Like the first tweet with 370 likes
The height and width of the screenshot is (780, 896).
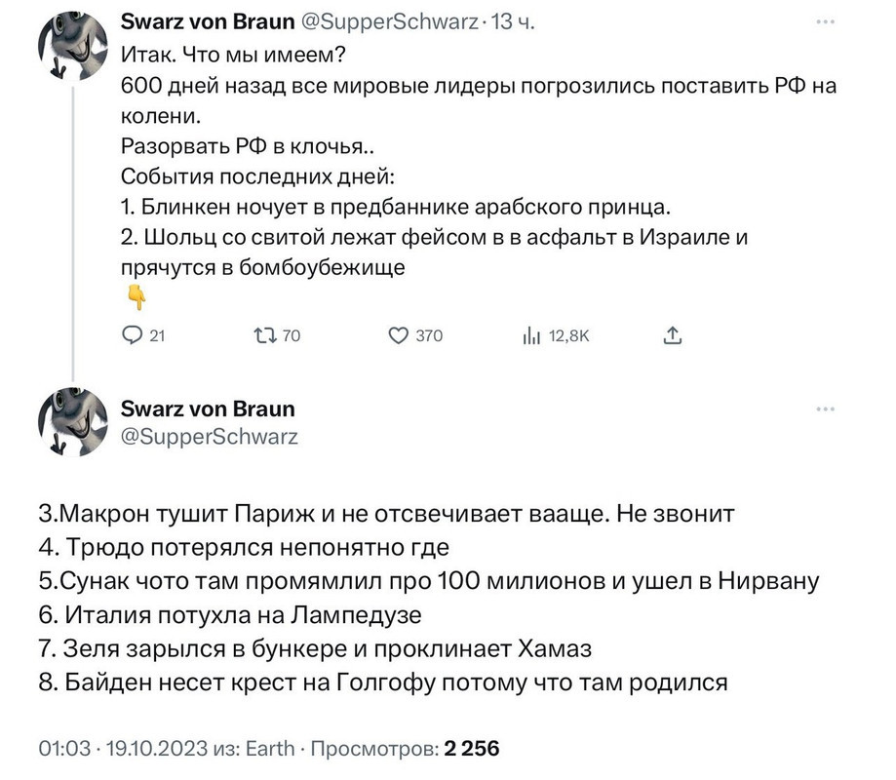[398, 335]
